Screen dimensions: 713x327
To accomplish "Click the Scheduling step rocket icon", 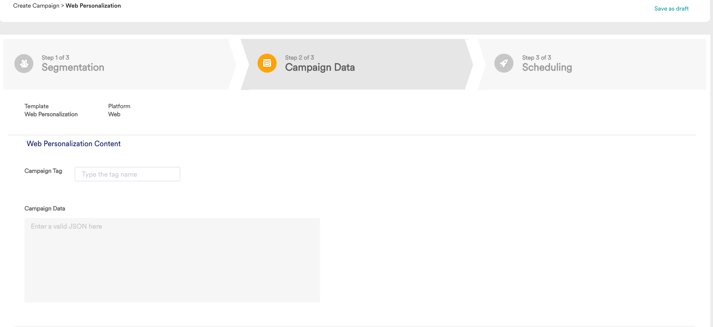I will (x=504, y=63).
